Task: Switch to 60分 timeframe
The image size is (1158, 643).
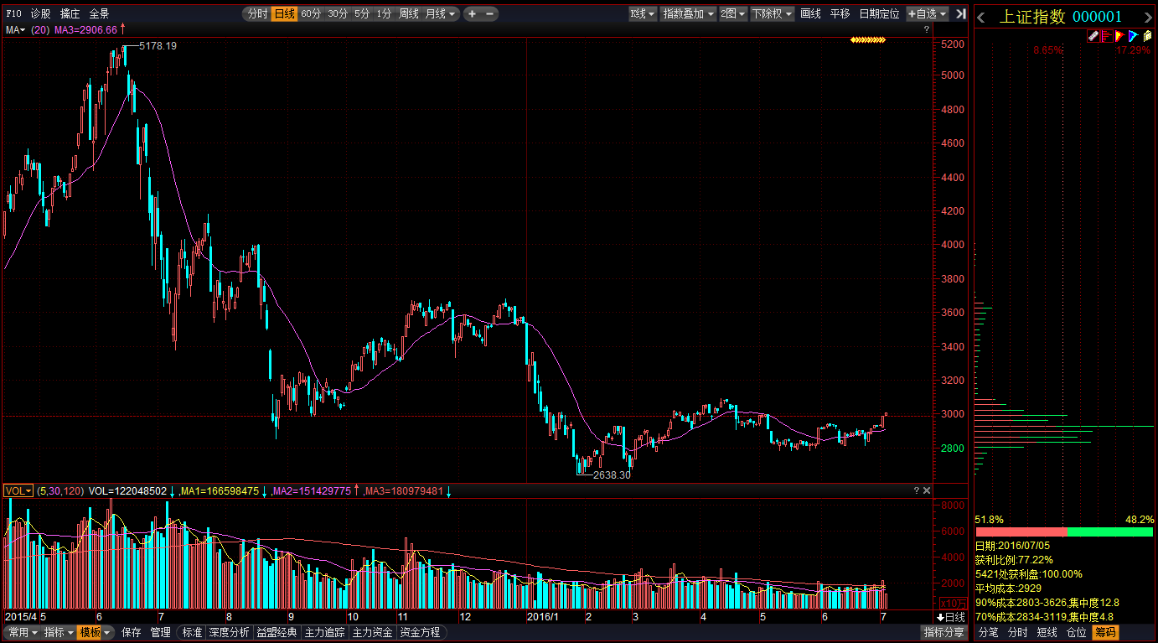Action: 310,13
